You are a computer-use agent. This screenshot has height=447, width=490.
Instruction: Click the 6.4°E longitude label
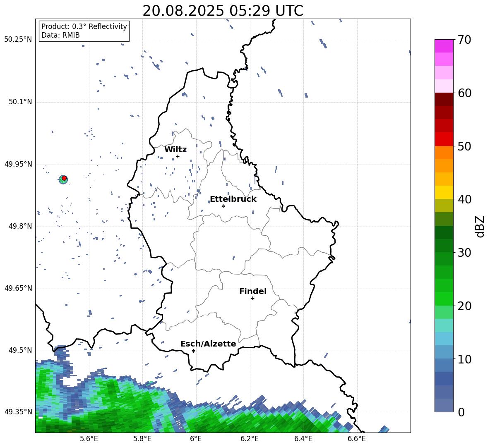303,439
